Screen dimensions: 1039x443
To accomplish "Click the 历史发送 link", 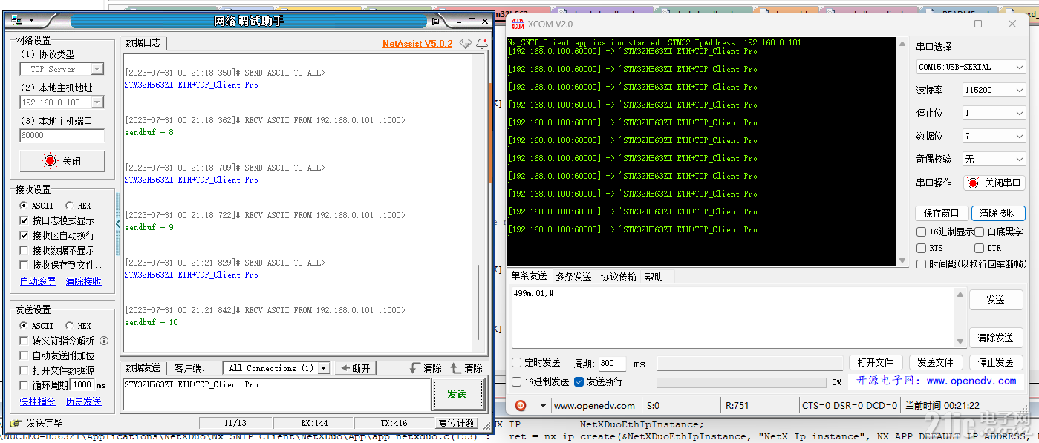I will (84, 401).
